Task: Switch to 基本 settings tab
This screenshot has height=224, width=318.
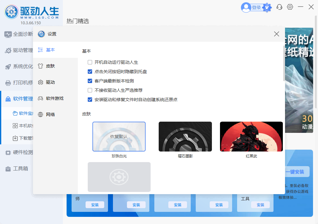Action: coord(55,50)
